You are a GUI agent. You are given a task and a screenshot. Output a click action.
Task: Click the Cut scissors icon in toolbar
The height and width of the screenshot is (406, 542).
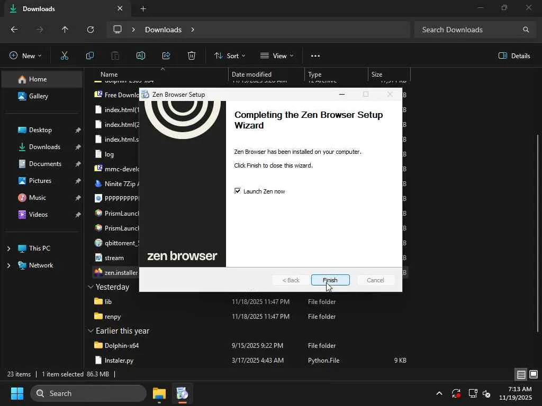(64, 56)
